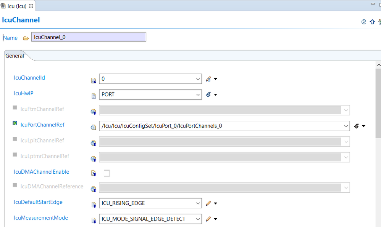This screenshot has height=227, width=381.
Task: Open the IcuDMAChannelReference dropdown
Action: tap(346, 188)
